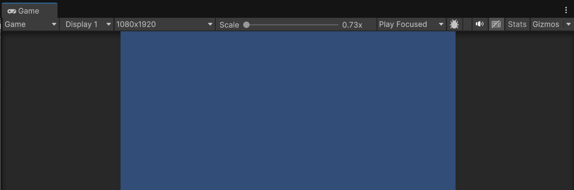Viewport: 574px width, 190px height.
Task: Toggle Unity shortcuts keyboard icon
Action: 496,24
